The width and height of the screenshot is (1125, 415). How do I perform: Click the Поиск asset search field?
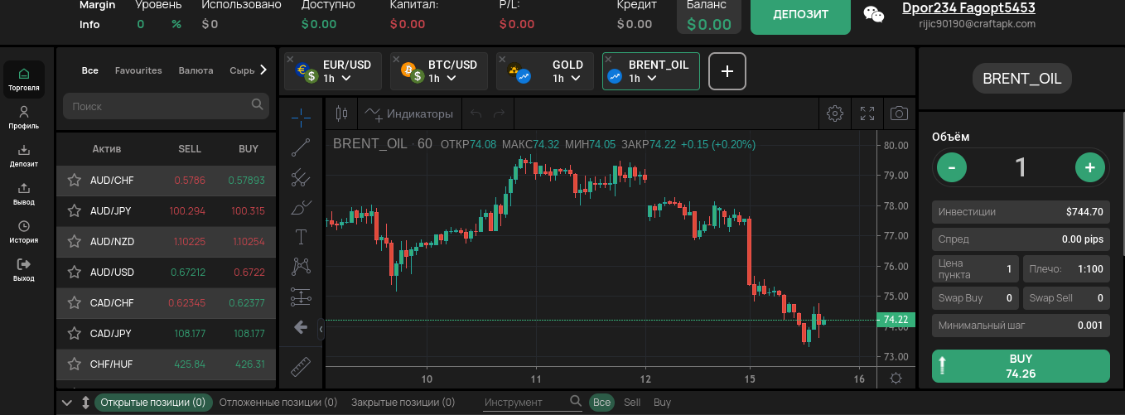[157, 106]
